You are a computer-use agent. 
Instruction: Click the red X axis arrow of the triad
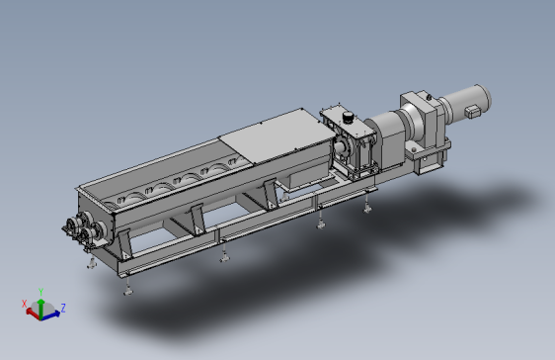(x=33, y=314)
